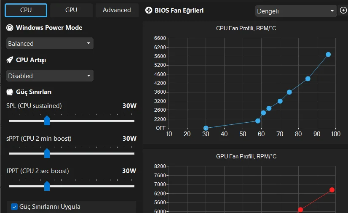Open the Advanced tab
This screenshot has width=348, height=213.
click(x=117, y=10)
